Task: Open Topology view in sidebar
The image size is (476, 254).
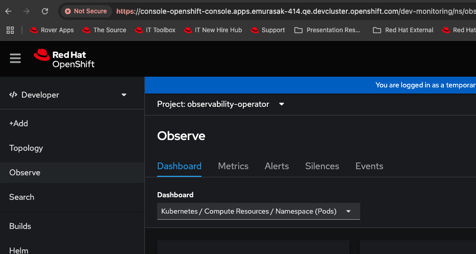Action: coord(26,148)
